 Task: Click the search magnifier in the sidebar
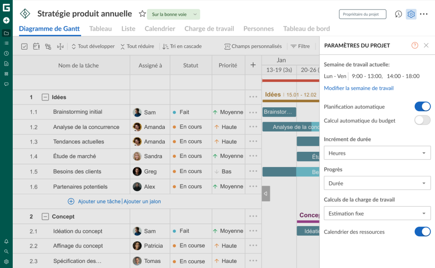[6, 251]
